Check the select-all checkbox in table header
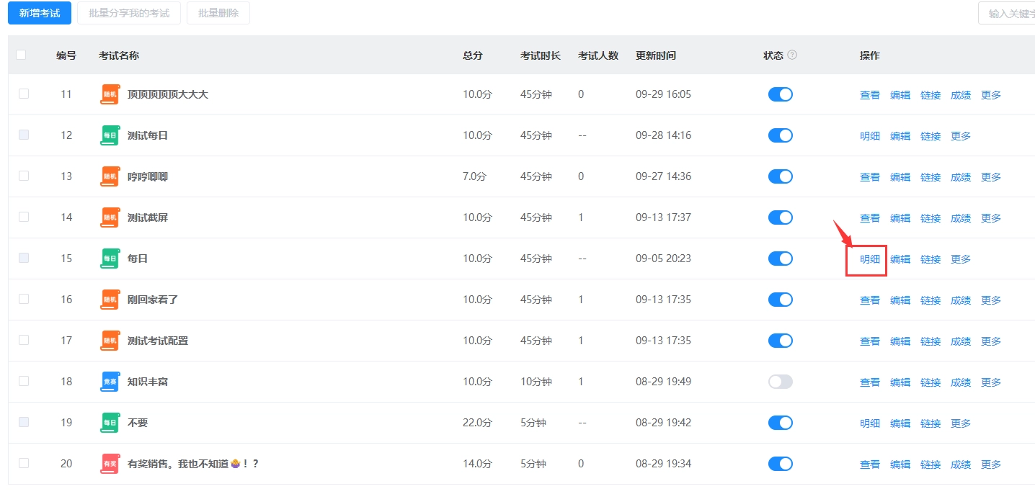 tap(21, 55)
